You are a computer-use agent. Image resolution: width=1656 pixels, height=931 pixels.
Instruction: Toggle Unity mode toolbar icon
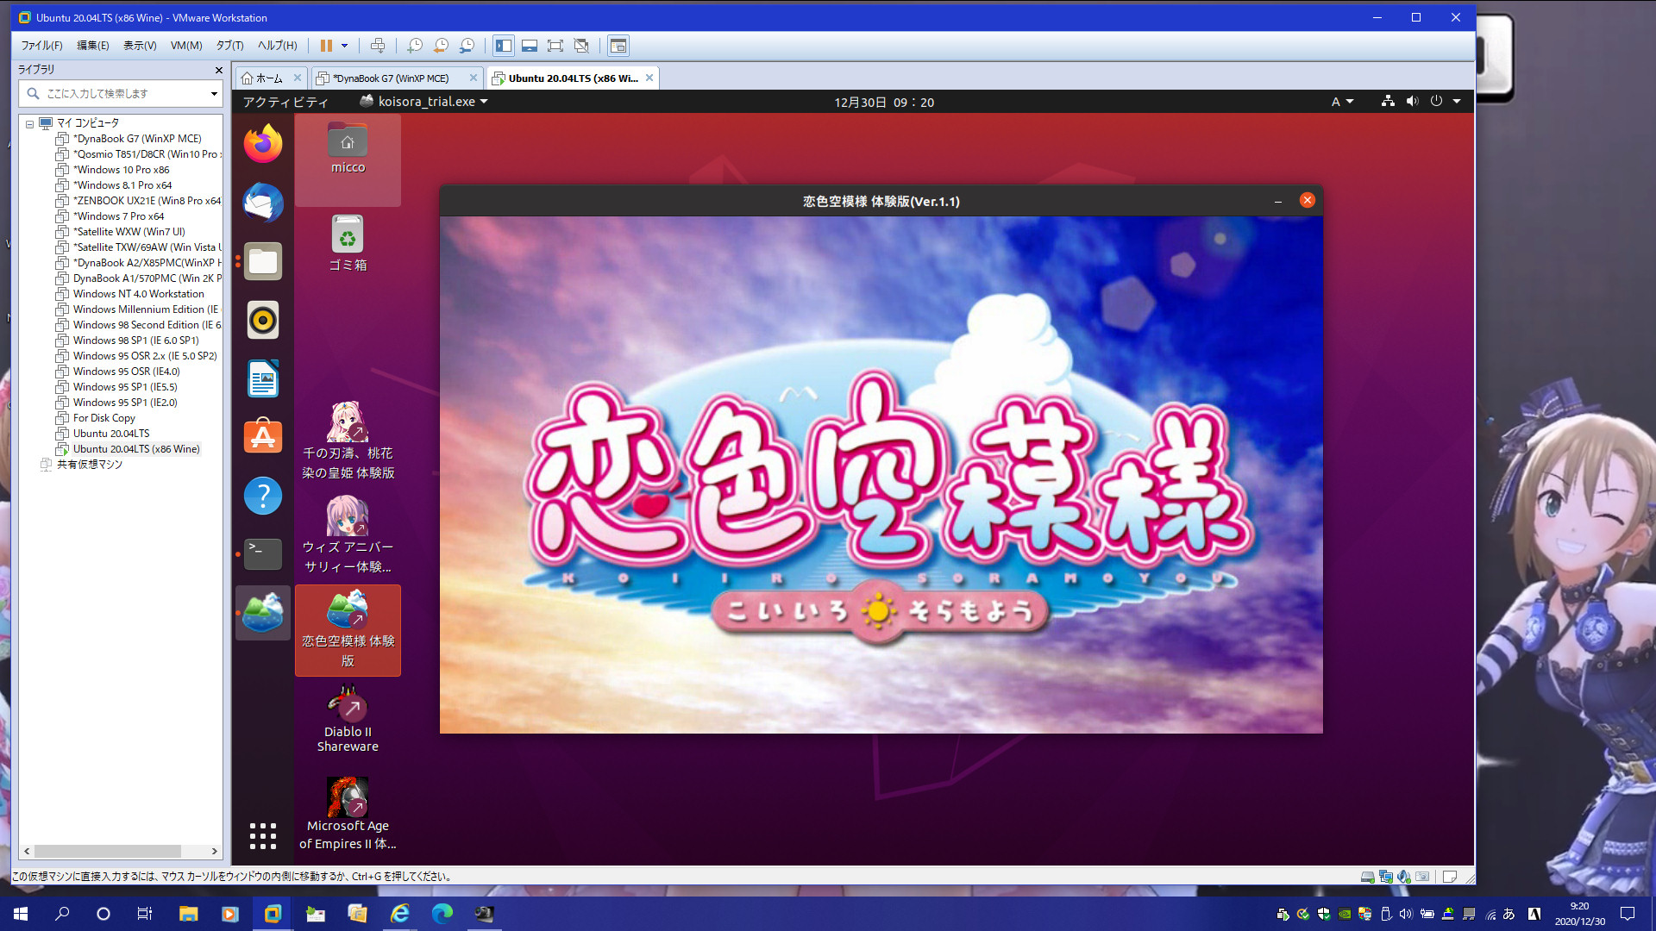click(581, 46)
